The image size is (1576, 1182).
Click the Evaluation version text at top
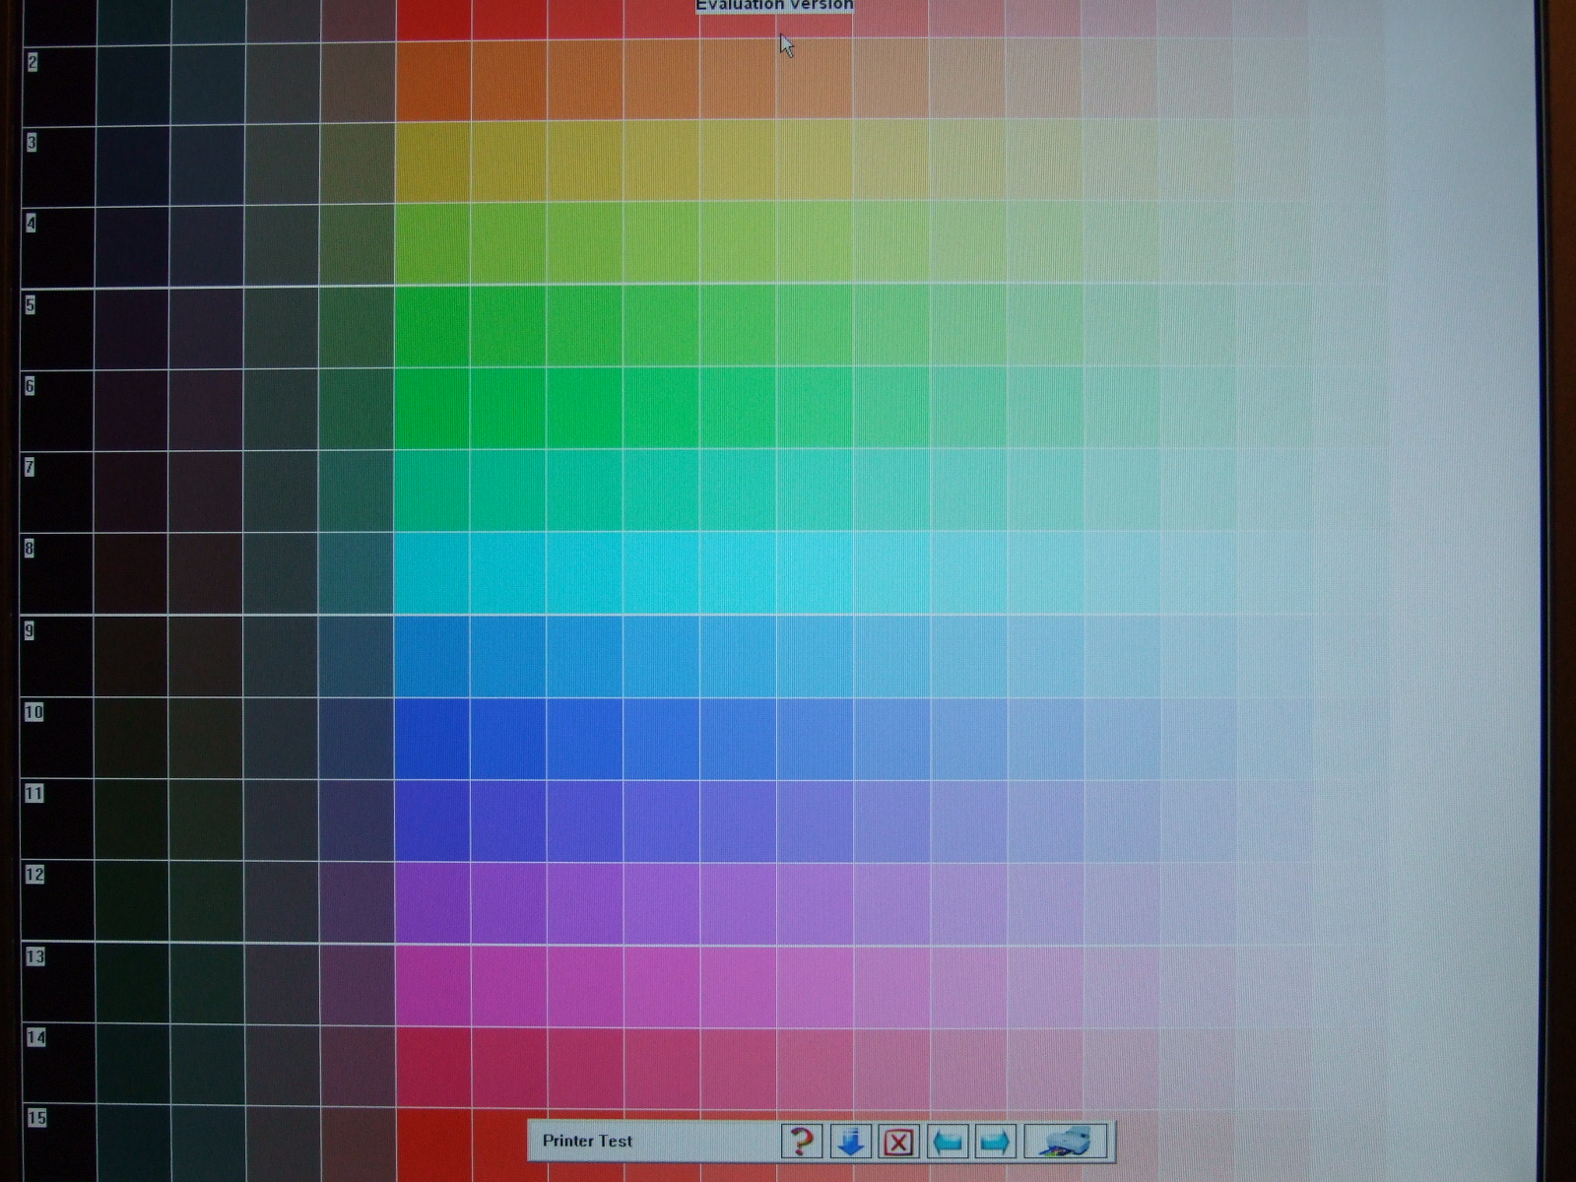(x=774, y=6)
